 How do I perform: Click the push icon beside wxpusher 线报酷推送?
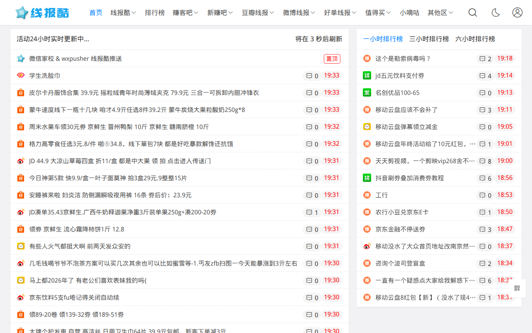click(21, 58)
